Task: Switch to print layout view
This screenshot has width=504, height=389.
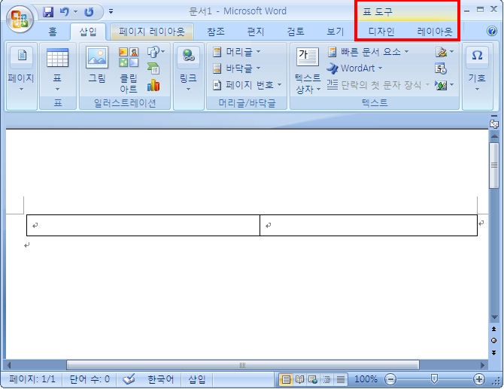Action: pos(286,380)
